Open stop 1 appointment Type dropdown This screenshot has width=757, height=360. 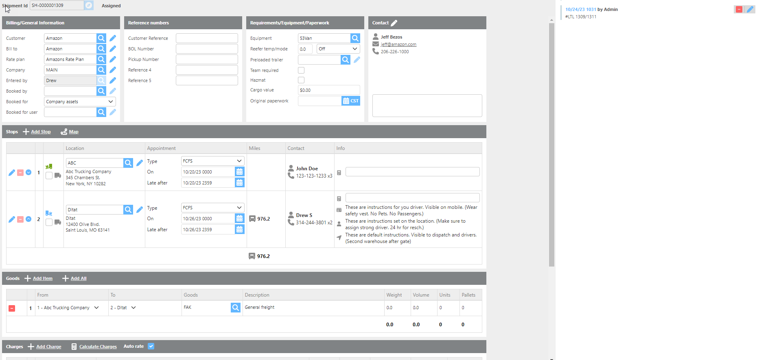[x=212, y=161]
